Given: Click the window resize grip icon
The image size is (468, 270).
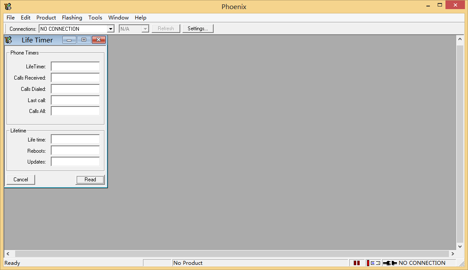Looking at the screenshot, I should pos(462,264).
